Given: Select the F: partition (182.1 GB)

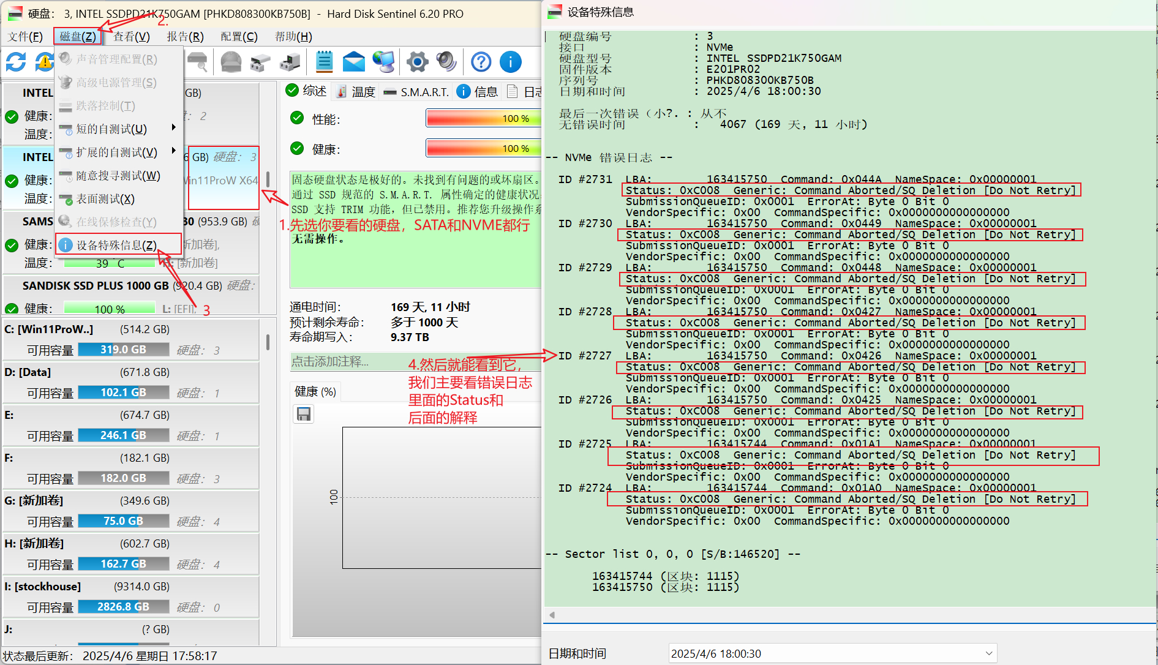Looking at the screenshot, I should click(131, 468).
